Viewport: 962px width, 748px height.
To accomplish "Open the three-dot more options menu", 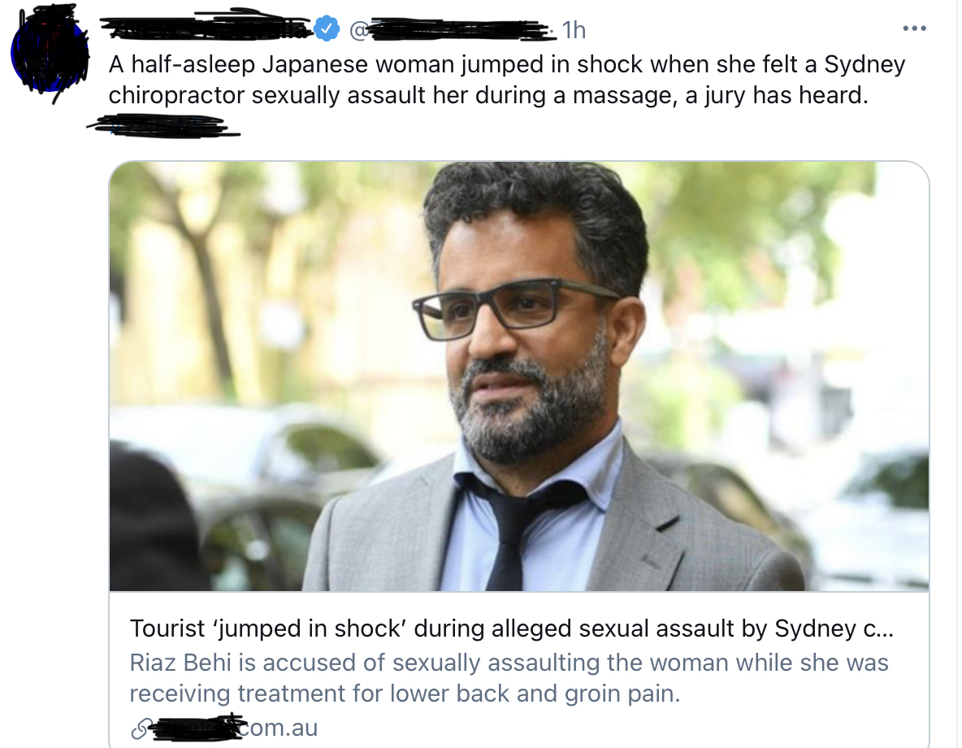I will (x=914, y=28).
